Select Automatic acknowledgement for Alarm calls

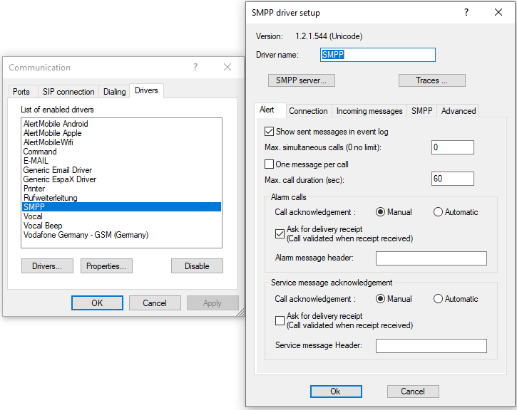click(x=439, y=212)
